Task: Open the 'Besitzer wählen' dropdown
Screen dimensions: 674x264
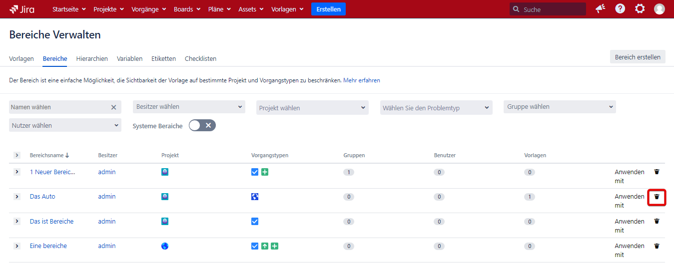Action: point(189,107)
